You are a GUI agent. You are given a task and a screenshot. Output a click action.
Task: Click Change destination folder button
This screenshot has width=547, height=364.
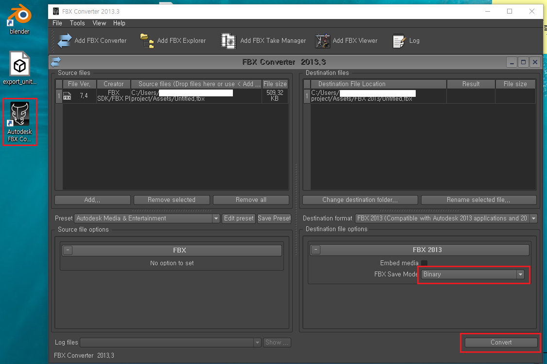pos(360,200)
